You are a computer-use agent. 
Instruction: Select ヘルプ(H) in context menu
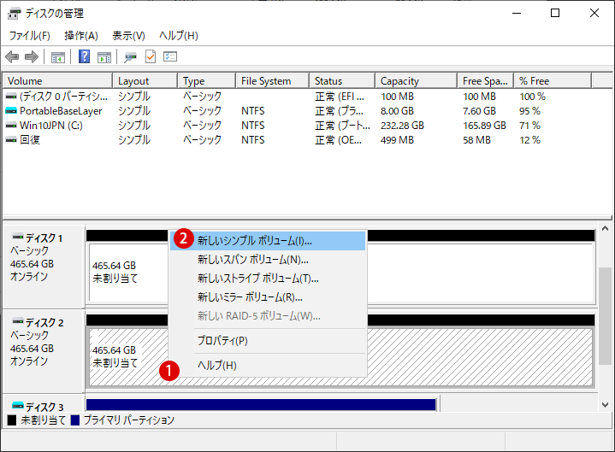(x=268, y=366)
